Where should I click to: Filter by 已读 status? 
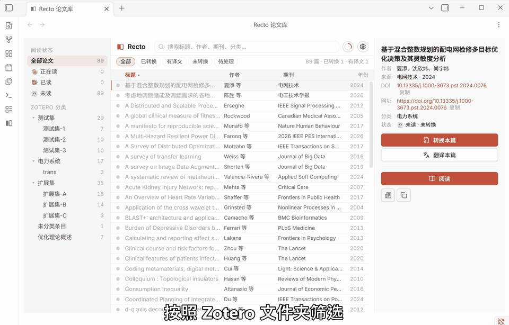67,82
